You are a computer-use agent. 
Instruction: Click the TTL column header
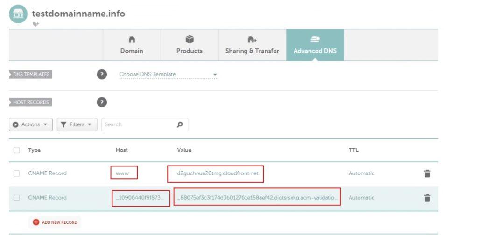353,150
